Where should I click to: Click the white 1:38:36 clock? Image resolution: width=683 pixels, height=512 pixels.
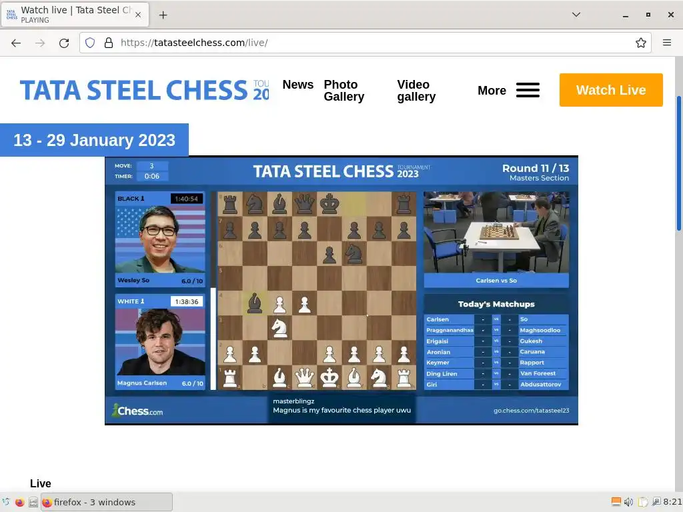pos(187,302)
